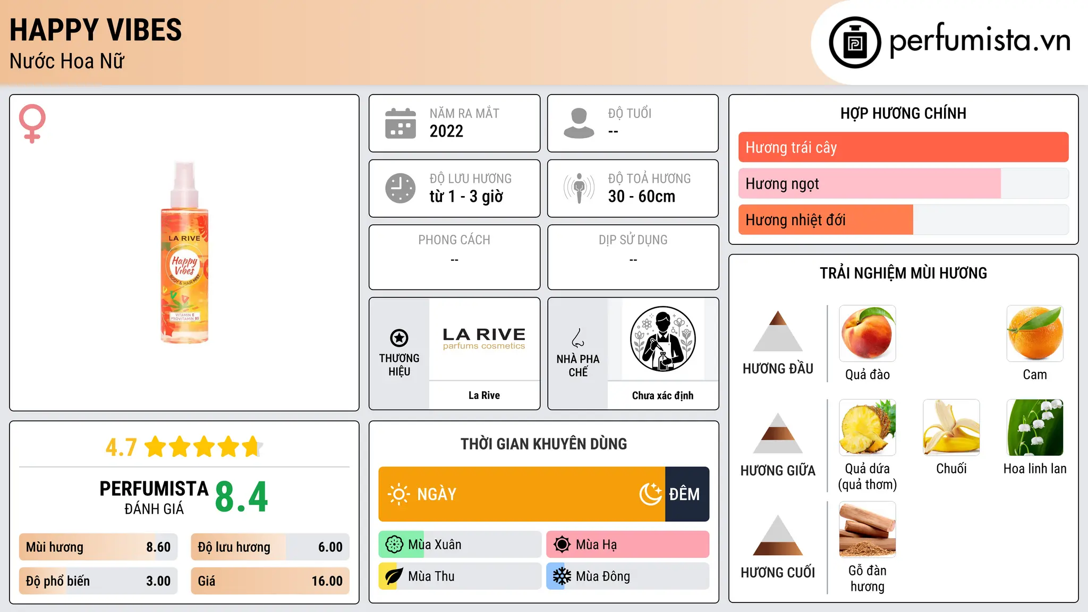The width and height of the screenshot is (1088, 612).
Task: Click the calendar icon beside Năm ra mắt
Action: [x=401, y=123]
